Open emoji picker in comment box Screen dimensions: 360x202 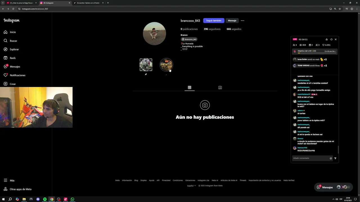(x=331, y=158)
